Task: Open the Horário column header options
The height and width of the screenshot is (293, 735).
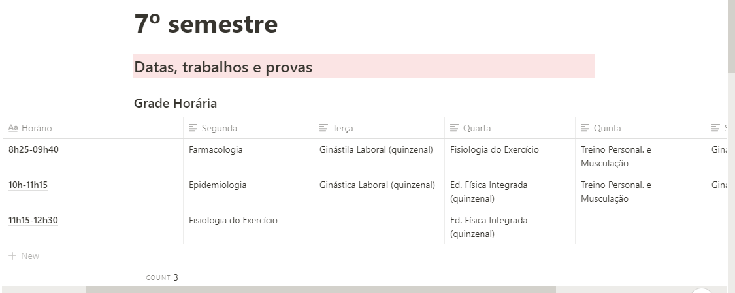Action: coord(37,128)
